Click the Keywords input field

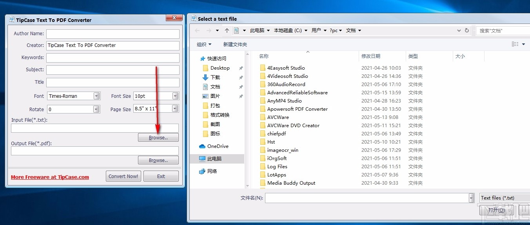coord(113,58)
